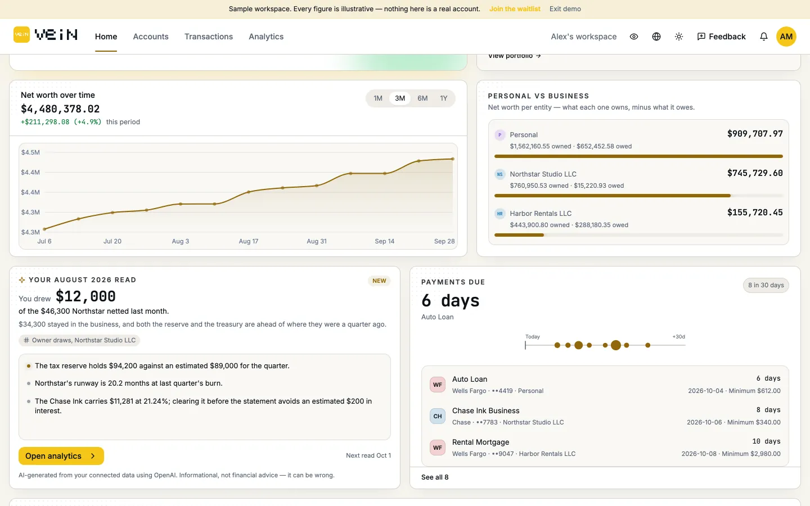Open Alex's workspace switcher

coord(584,37)
